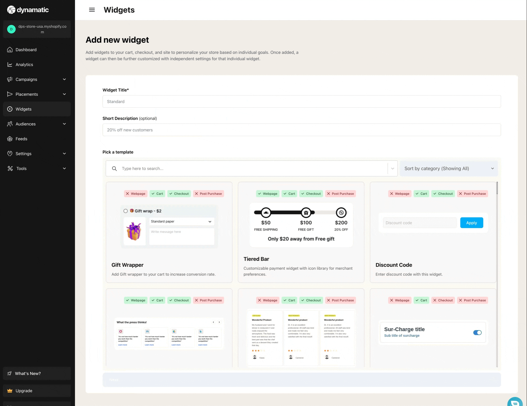The image size is (527, 406).
Task: Select the Gift wrap radio button
Action: pos(126,211)
